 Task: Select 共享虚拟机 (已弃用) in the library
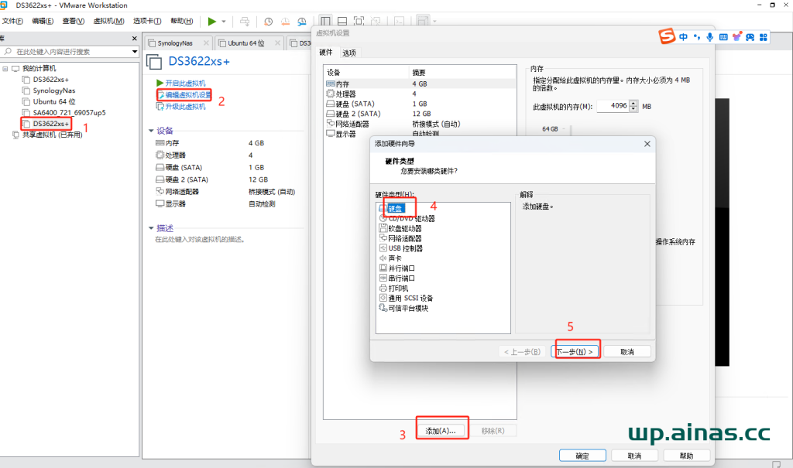pos(47,135)
